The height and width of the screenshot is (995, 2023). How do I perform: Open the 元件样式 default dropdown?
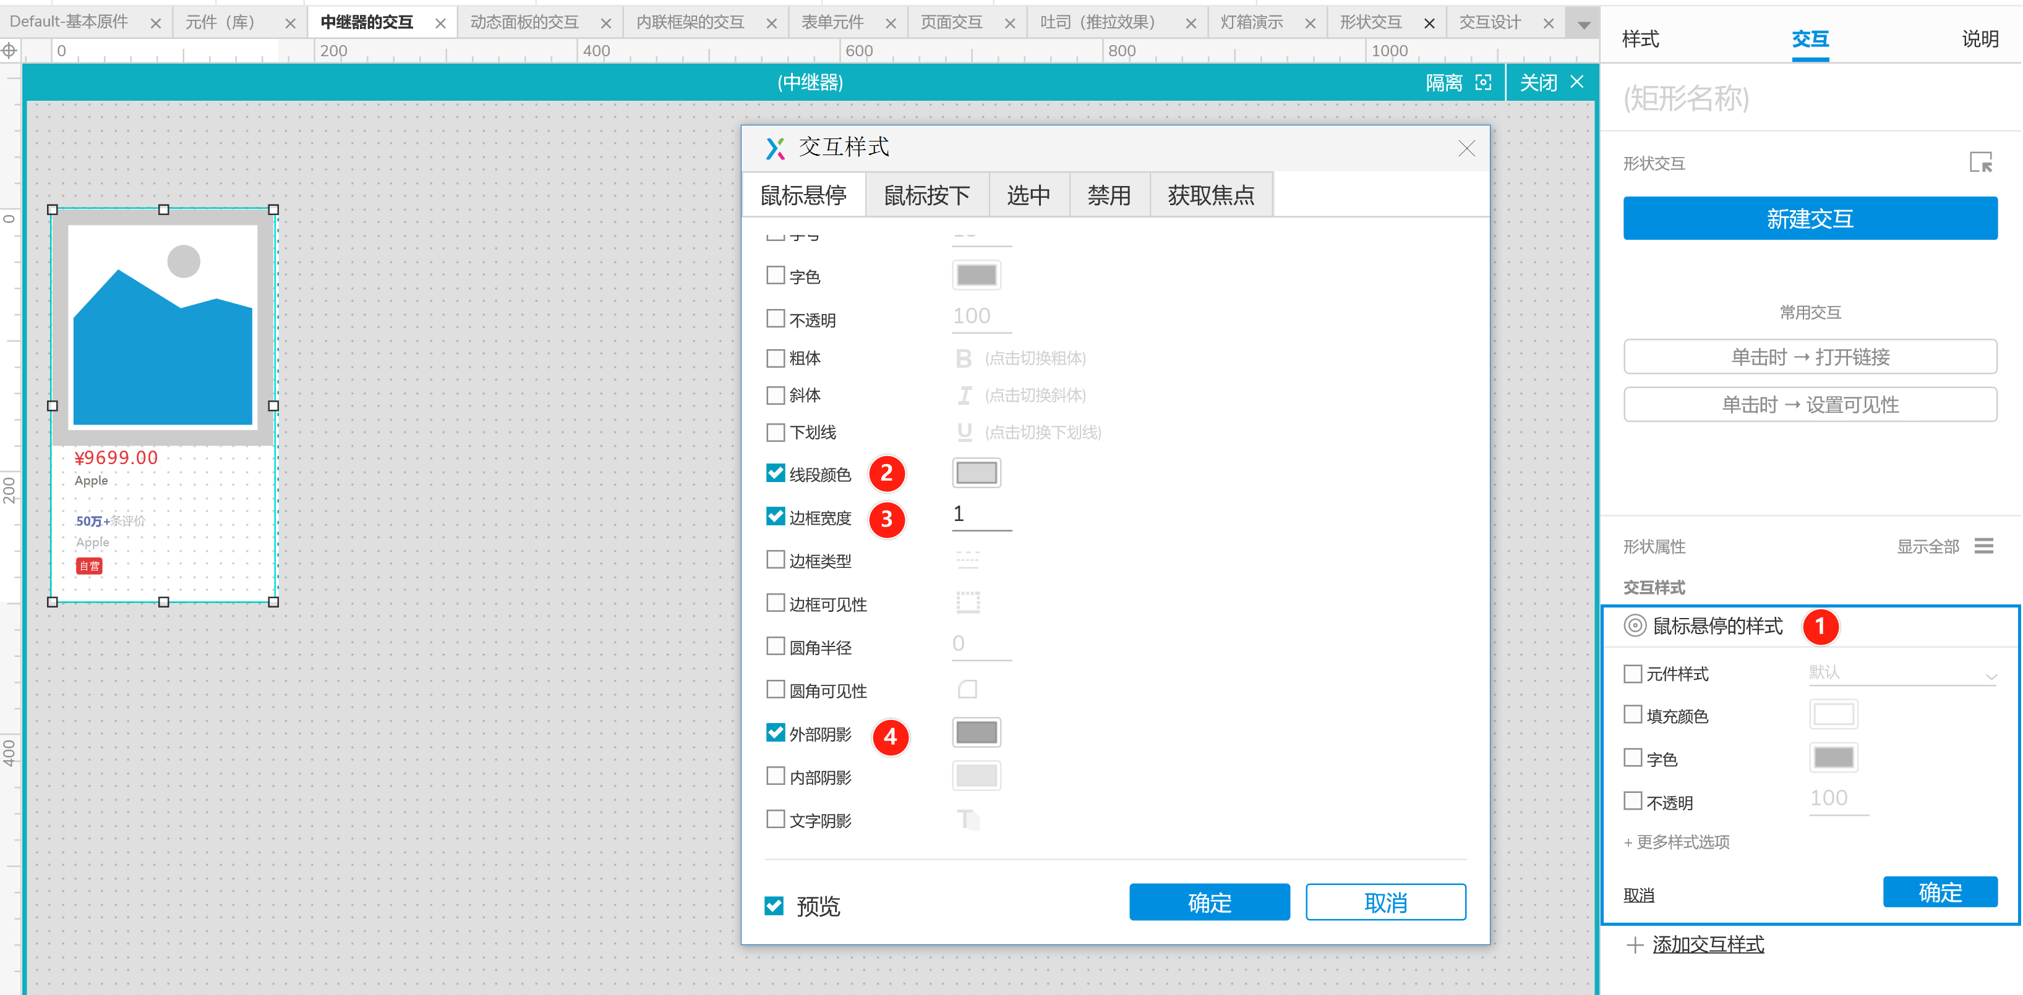1902,674
